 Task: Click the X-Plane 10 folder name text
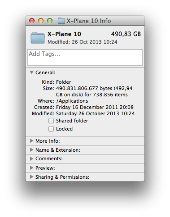(64, 34)
